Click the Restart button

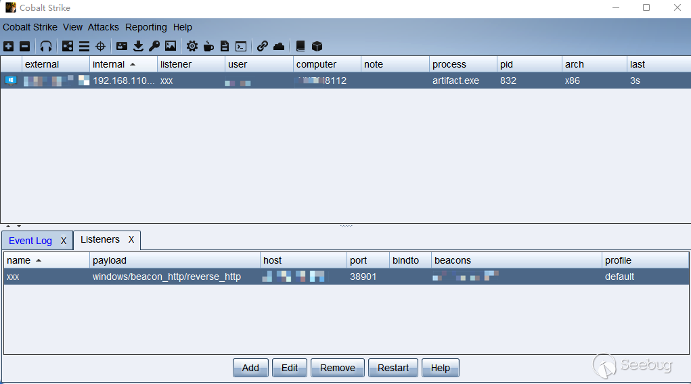tap(393, 368)
